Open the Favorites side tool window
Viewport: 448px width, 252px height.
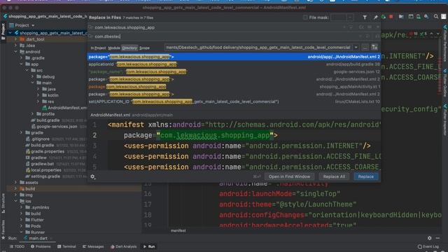tap(3, 230)
